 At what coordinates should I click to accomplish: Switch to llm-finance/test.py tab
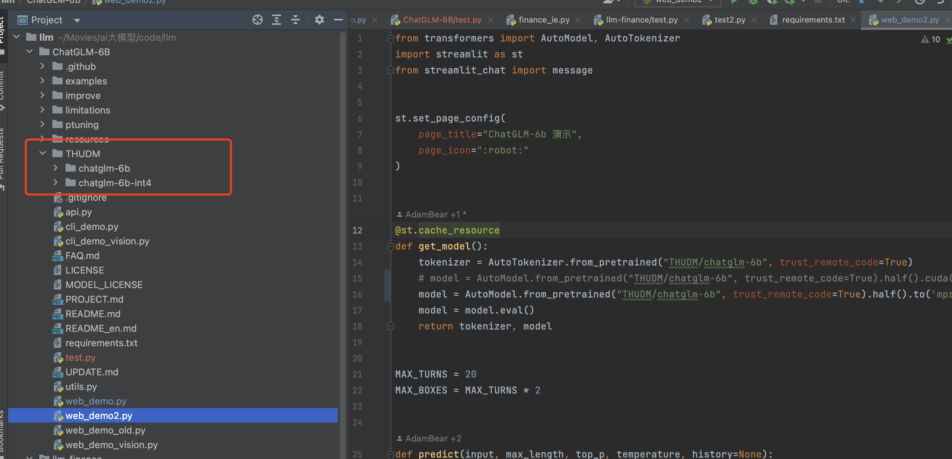pyautogui.click(x=641, y=20)
